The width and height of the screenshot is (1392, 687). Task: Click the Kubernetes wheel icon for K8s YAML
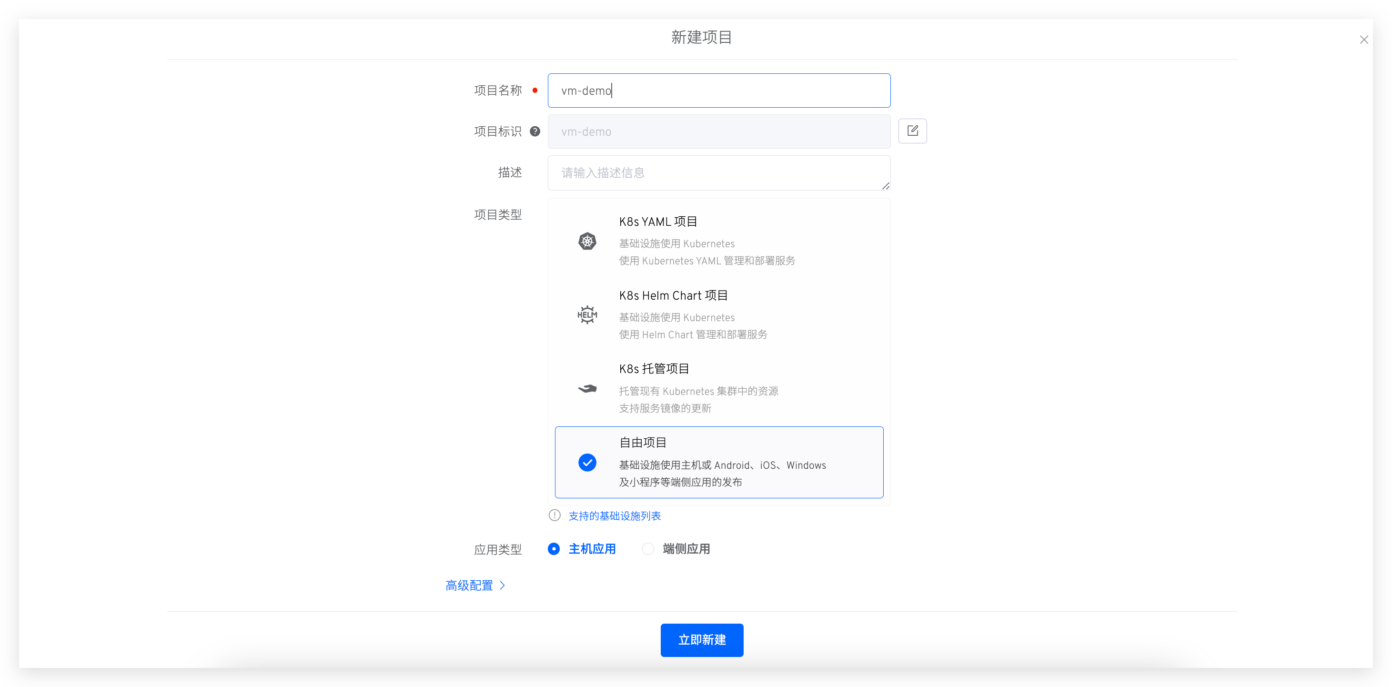click(587, 241)
